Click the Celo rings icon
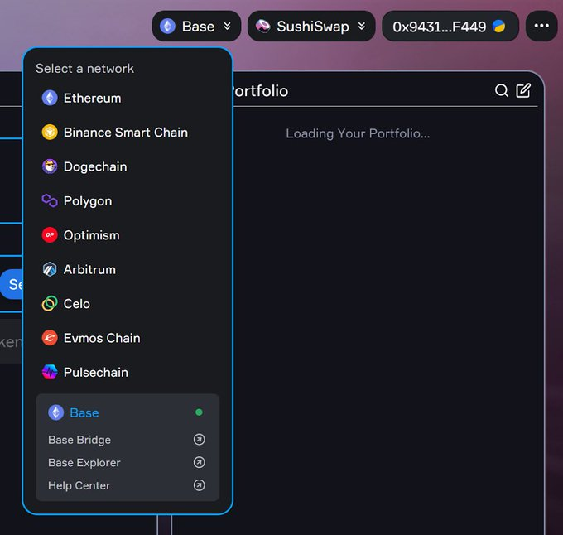The height and width of the screenshot is (535, 563). pyautogui.click(x=50, y=303)
